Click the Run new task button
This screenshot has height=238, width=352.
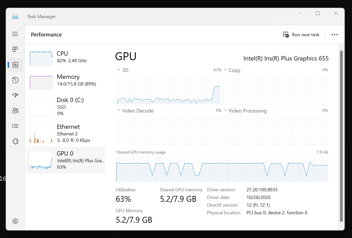pyautogui.click(x=301, y=35)
